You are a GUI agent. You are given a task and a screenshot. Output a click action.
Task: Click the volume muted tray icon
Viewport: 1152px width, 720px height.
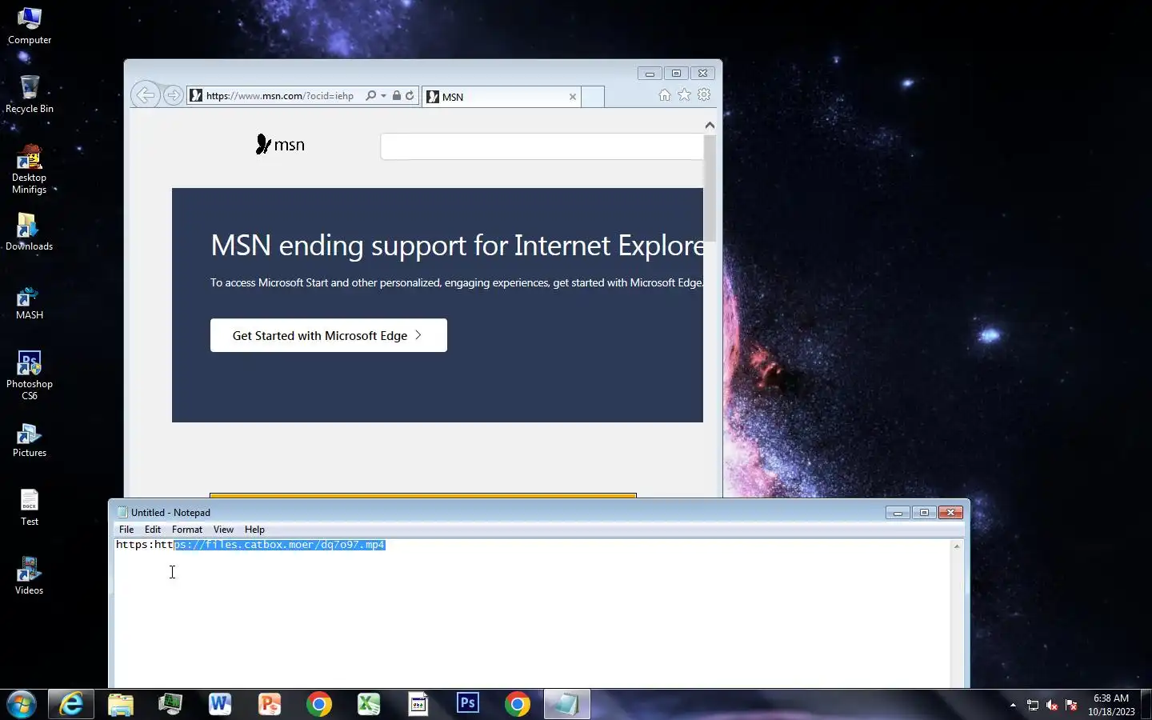(1052, 705)
